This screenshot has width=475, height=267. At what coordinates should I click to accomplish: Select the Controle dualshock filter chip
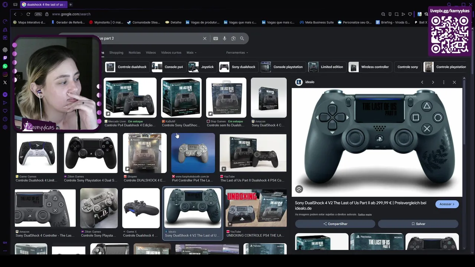coord(127,67)
